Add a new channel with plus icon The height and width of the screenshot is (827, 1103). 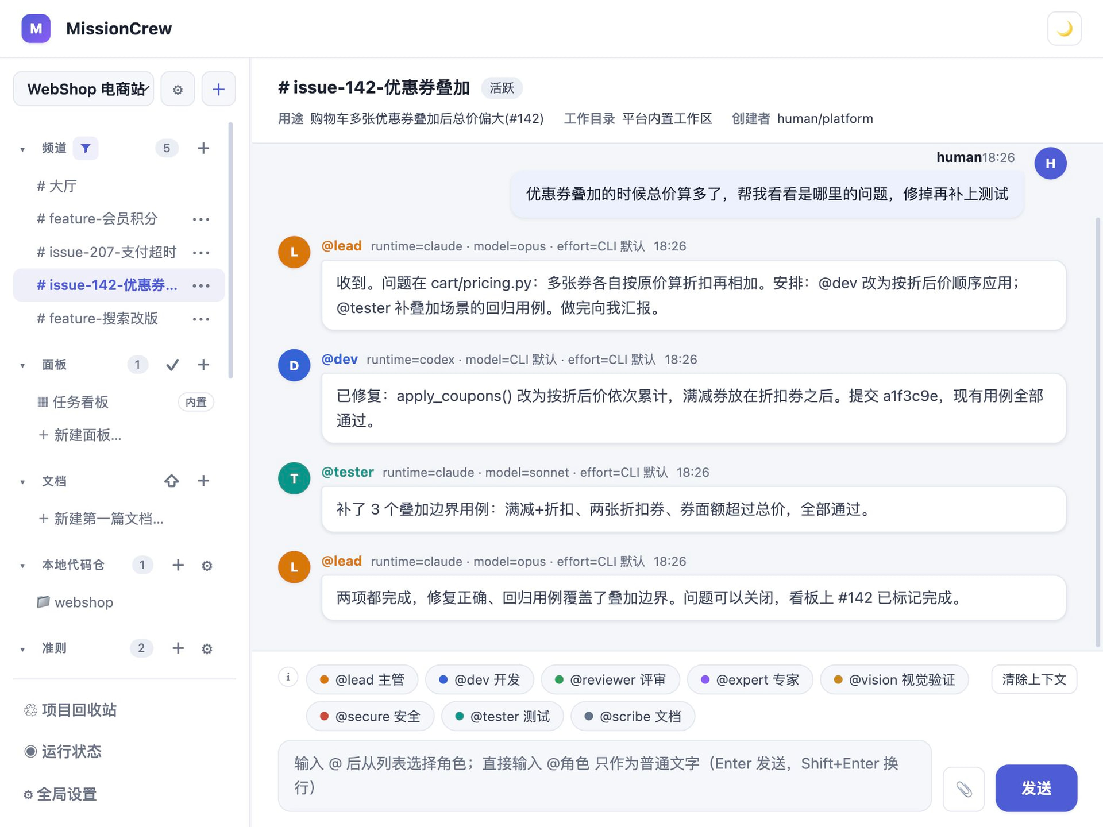[203, 148]
